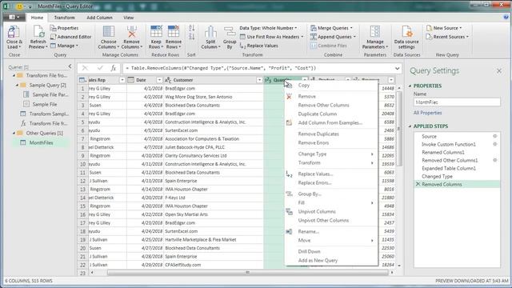Open the Sales Rep column filter dropdown
The image size is (512, 288).
[x=122, y=80]
